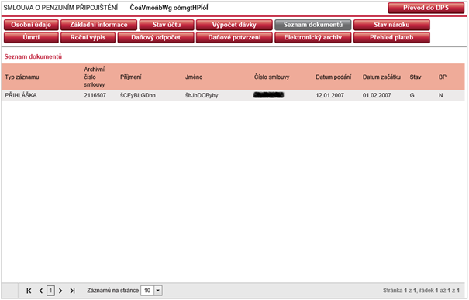Go to first page of results
469x300 pixels.
29,291
